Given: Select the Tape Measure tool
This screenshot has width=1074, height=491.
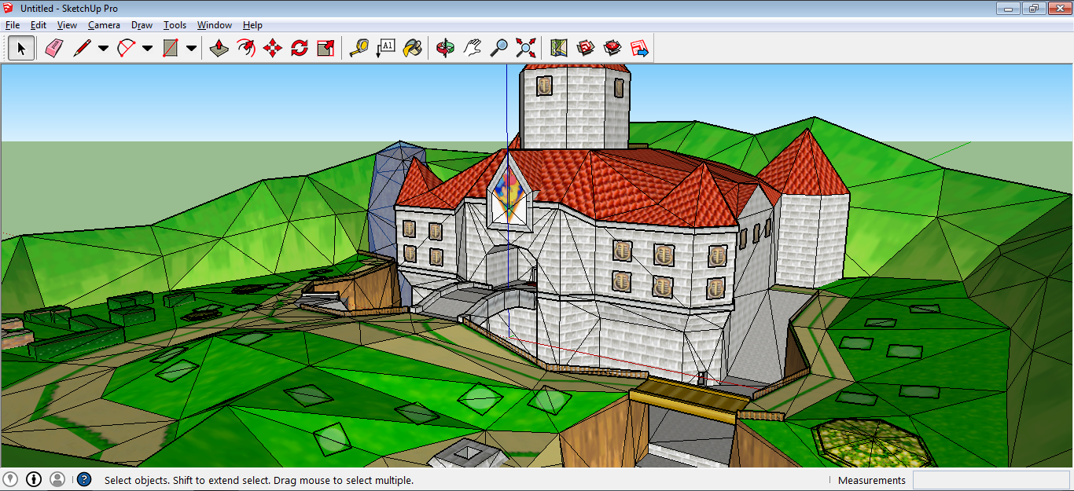Looking at the screenshot, I should coord(359,49).
